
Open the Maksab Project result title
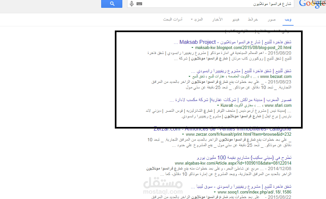(233, 42)
